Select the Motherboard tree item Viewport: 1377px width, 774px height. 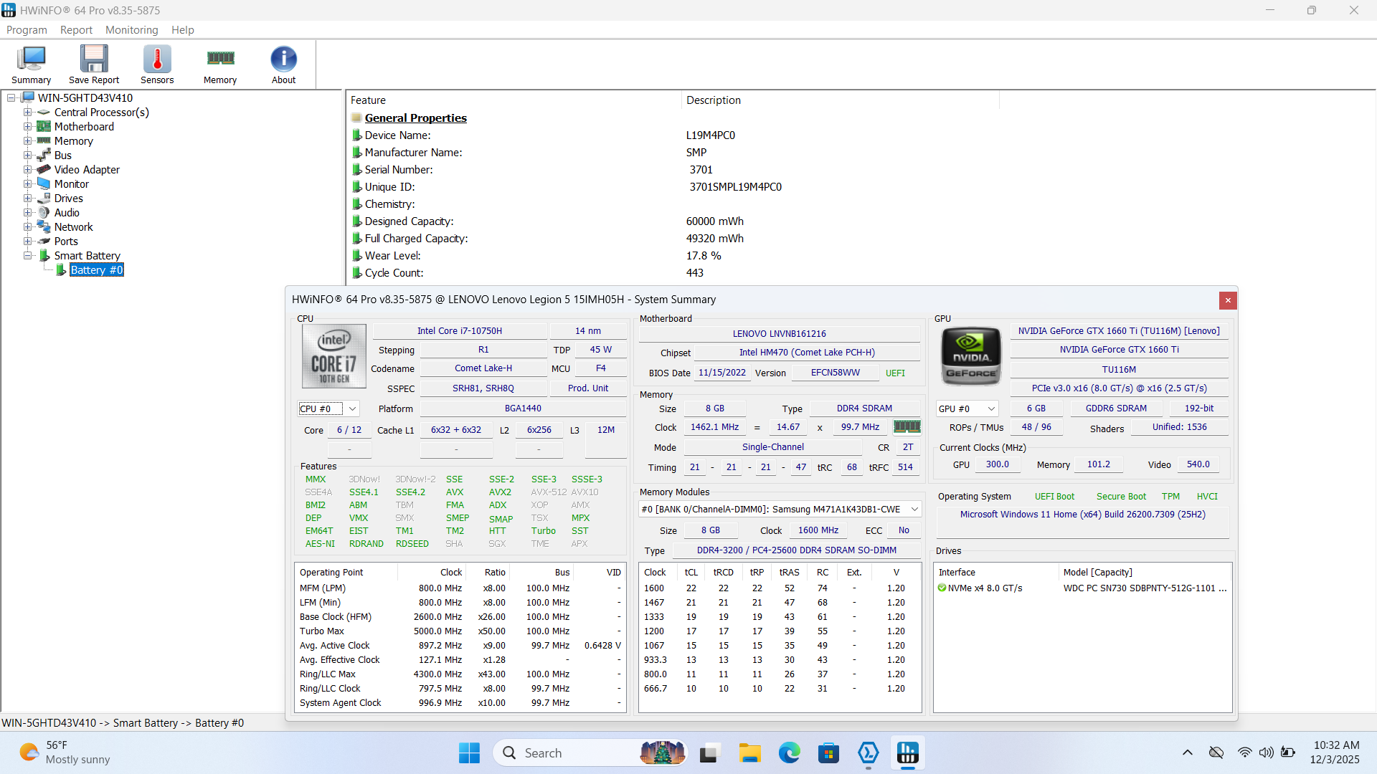(84, 127)
